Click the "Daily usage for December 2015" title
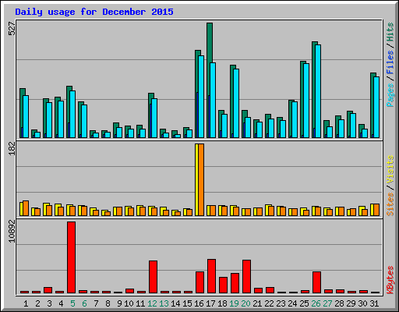The width and height of the screenshot is (399, 312). pos(94,12)
